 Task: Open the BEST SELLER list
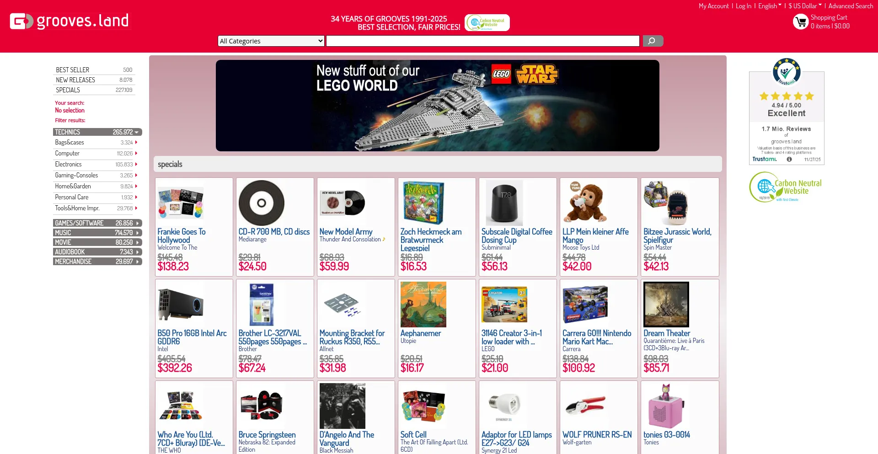click(94, 70)
